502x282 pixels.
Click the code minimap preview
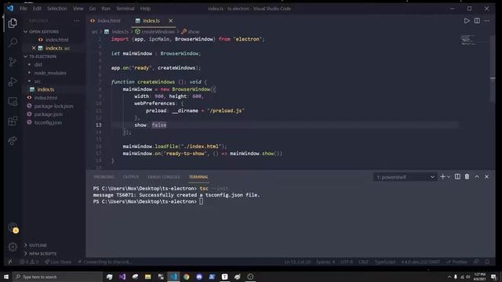[468, 40]
